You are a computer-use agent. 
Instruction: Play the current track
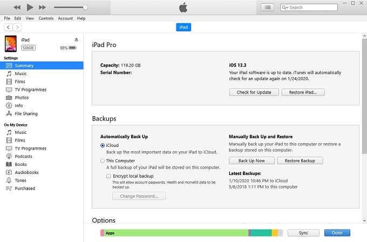pyautogui.click(x=30, y=7)
